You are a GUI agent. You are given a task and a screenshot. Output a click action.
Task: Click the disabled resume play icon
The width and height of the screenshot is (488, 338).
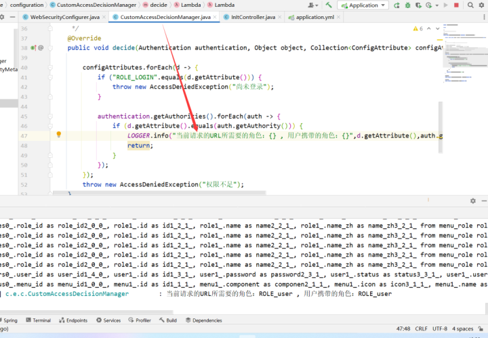(446, 5)
